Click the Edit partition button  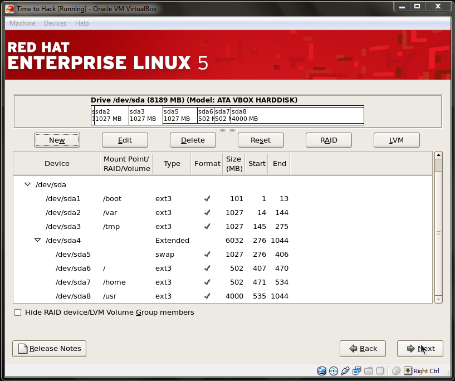point(125,140)
